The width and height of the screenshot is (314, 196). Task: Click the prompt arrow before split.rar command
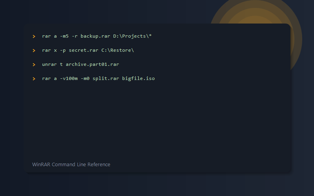(x=34, y=79)
